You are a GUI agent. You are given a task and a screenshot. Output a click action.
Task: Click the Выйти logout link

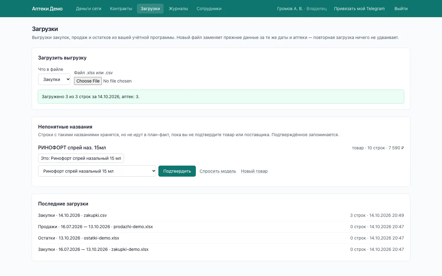(401, 9)
